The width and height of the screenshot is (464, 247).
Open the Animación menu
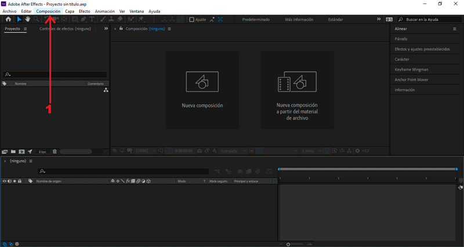(105, 11)
